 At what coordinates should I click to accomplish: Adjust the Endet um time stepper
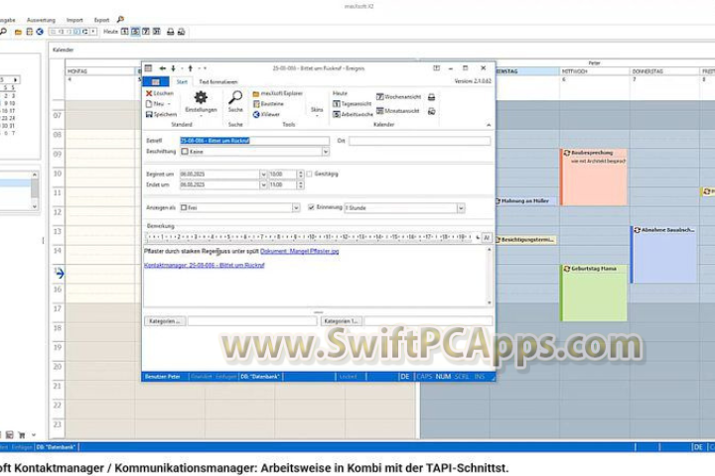coord(300,184)
